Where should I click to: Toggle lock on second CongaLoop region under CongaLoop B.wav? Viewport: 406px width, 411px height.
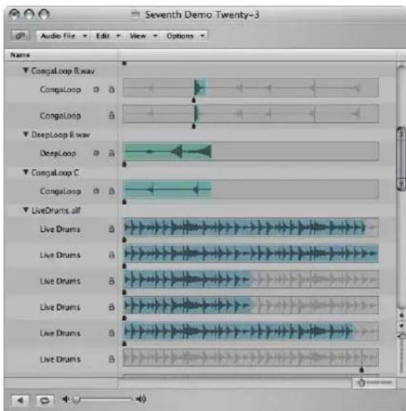pyautogui.click(x=112, y=116)
